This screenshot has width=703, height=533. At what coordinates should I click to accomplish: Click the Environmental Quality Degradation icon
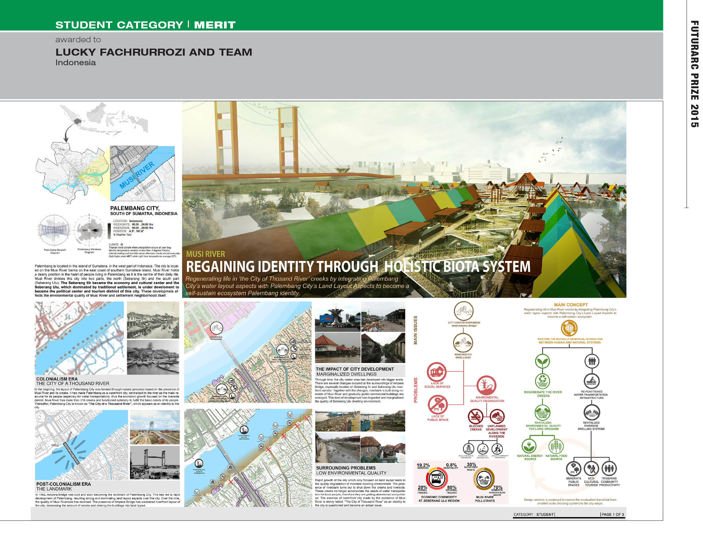point(486,386)
